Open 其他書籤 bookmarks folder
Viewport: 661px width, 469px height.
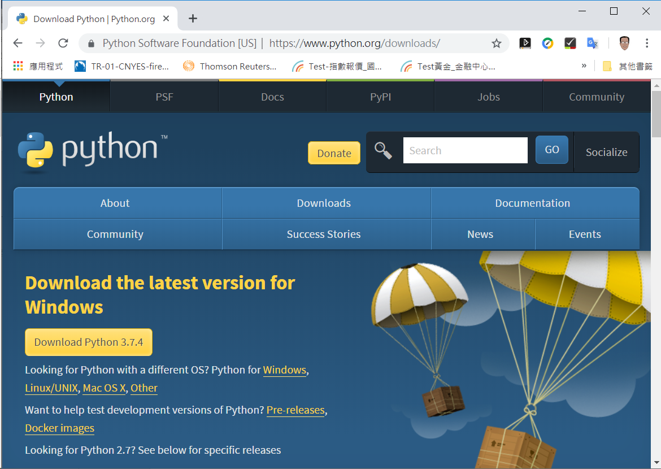coord(628,66)
